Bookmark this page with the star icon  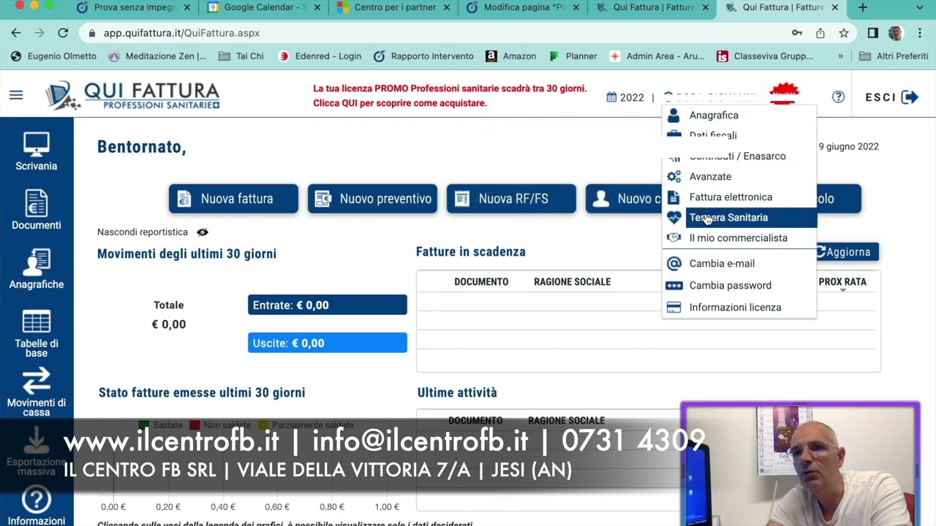pyautogui.click(x=844, y=33)
